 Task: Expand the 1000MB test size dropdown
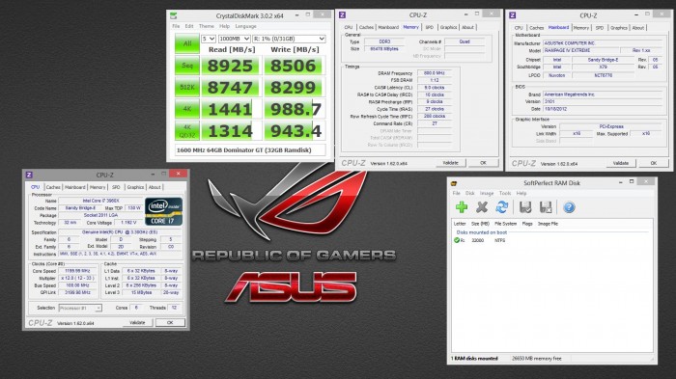tap(234, 39)
